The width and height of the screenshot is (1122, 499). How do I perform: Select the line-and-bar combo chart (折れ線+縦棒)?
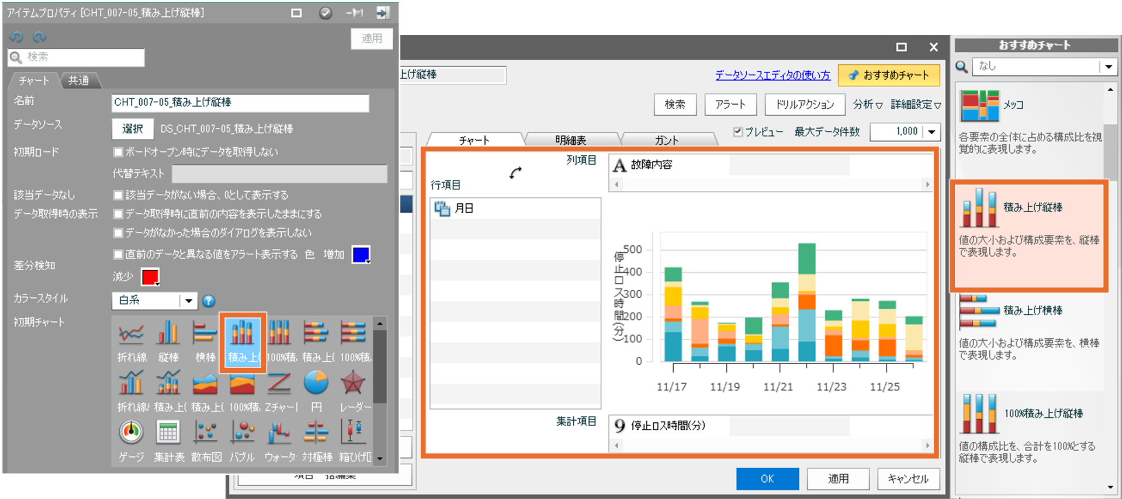pyautogui.click(x=131, y=391)
